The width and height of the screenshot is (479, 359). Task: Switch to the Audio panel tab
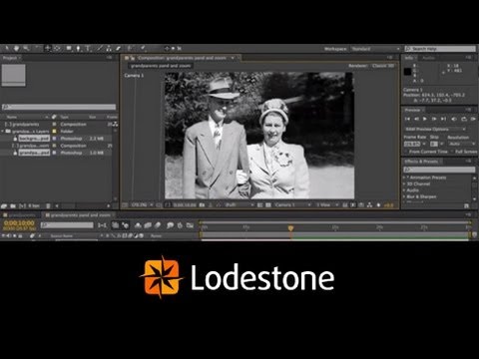click(x=428, y=58)
